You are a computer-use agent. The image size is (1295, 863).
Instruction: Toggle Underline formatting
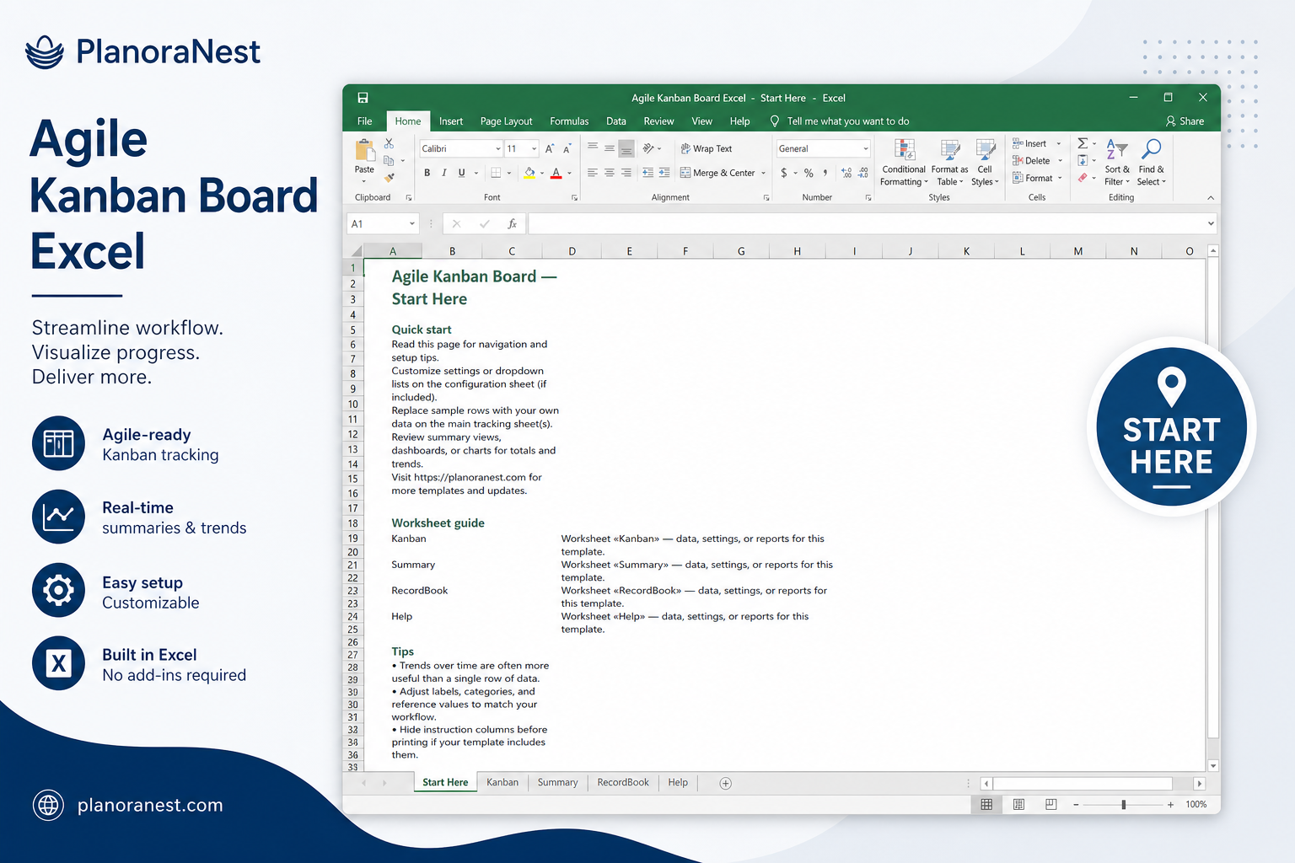[461, 173]
